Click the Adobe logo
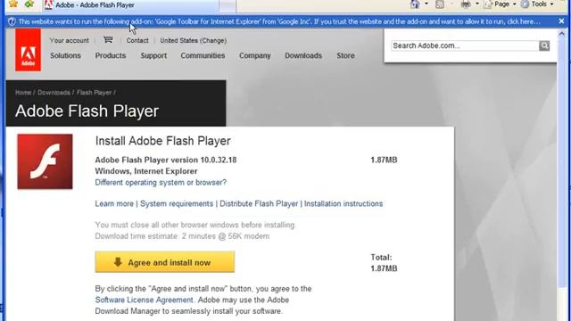The width and height of the screenshot is (571, 321). (28, 50)
